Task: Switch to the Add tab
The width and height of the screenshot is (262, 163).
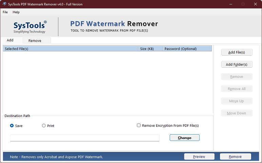Action: pyautogui.click(x=10, y=40)
